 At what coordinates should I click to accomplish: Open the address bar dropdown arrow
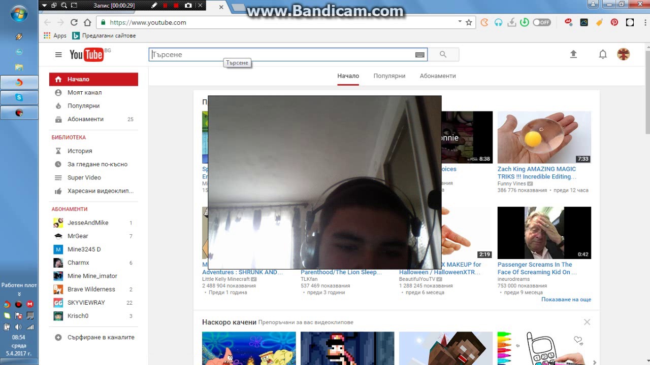460,22
